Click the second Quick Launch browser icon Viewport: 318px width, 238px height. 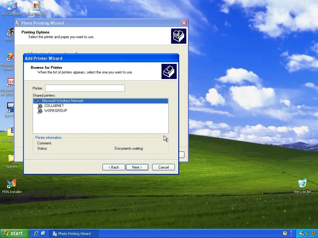tap(43, 233)
